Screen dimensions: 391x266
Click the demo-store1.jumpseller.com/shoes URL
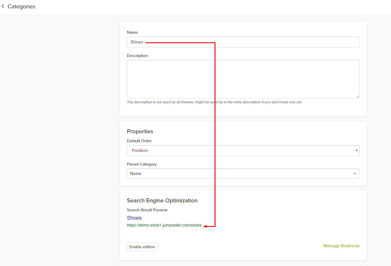[164, 225]
